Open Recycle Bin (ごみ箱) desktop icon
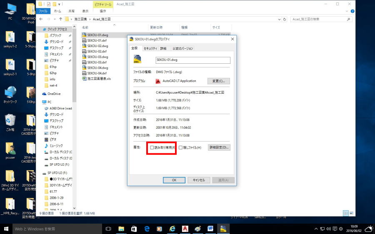Screen dimensions: 375x234 pos(10,122)
